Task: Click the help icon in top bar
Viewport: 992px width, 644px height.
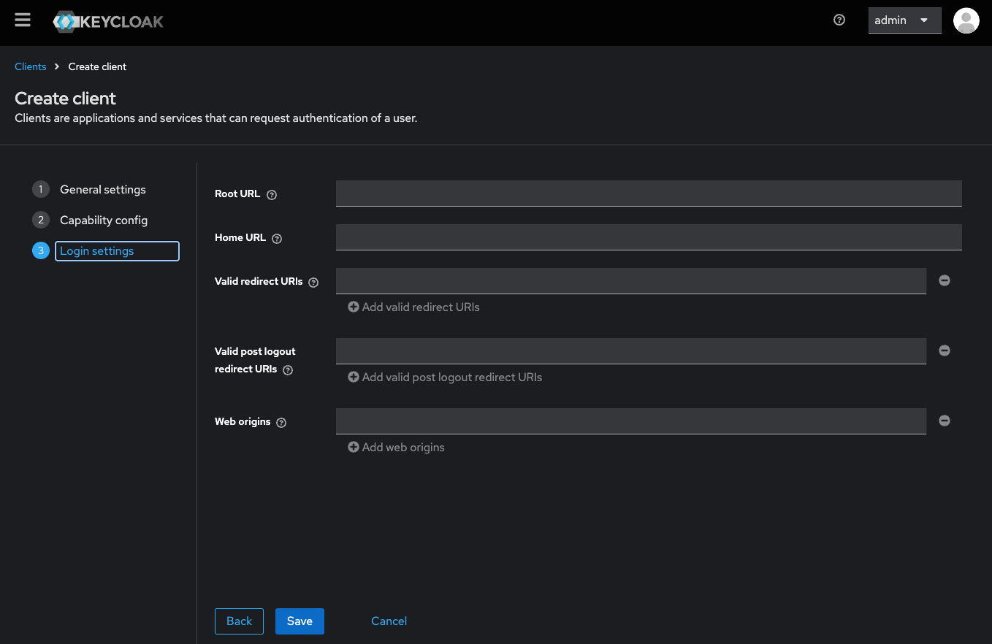Action: 839,20
